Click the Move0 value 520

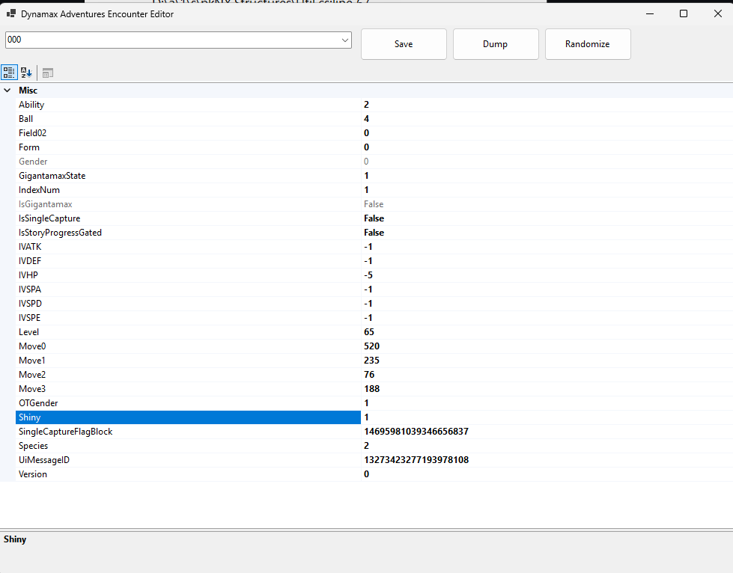(524, 346)
